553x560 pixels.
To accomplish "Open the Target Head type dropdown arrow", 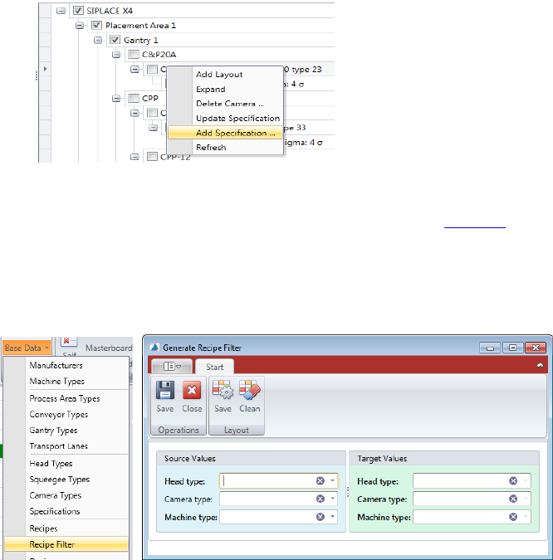I will point(526,480).
